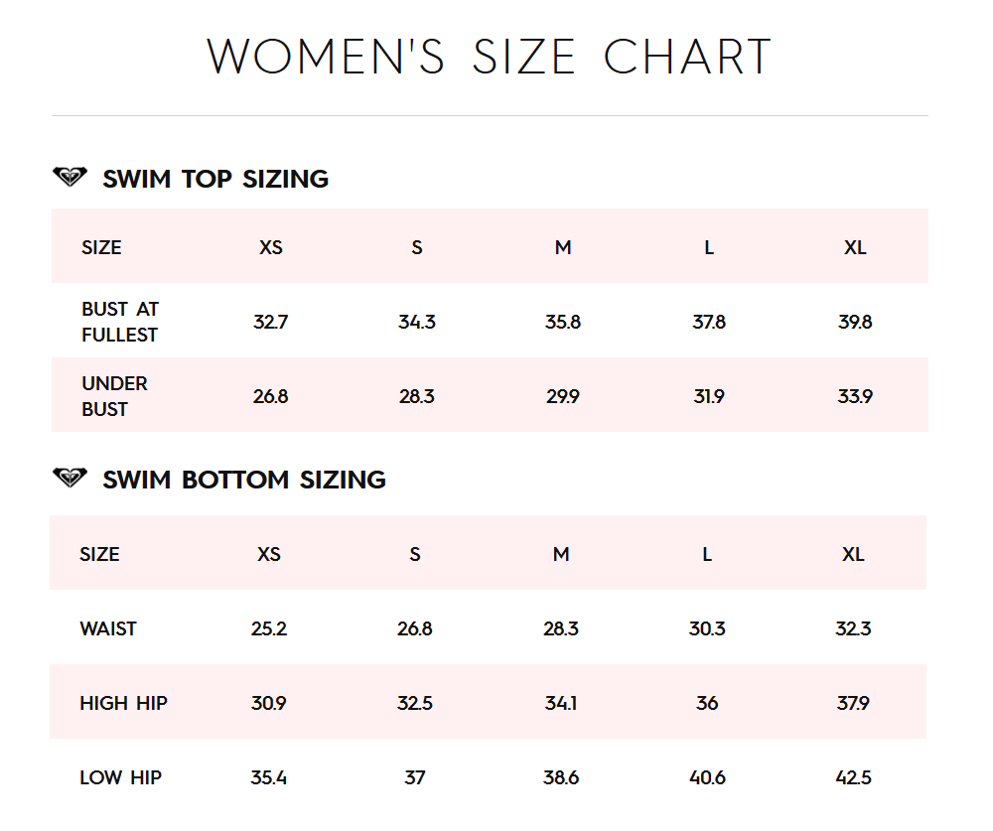Click the 35.8 bust value for size M
This screenshot has height=831, width=993.
point(563,322)
